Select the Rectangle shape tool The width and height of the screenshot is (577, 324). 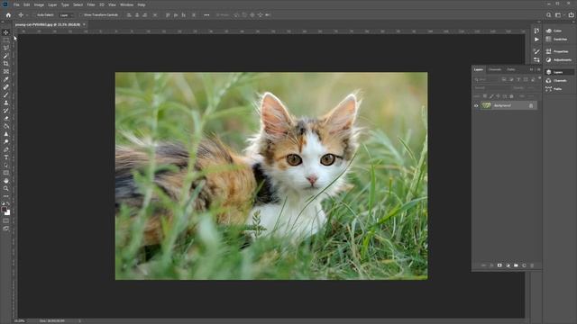coord(6,173)
